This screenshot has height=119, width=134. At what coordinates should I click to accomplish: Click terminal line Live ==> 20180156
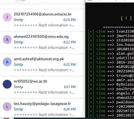[x=111, y=49]
